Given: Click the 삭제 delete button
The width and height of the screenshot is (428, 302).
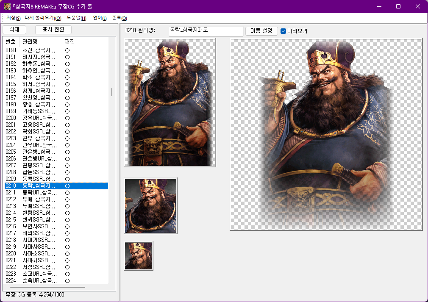Looking at the screenshot, I should [x=14, y=30].
